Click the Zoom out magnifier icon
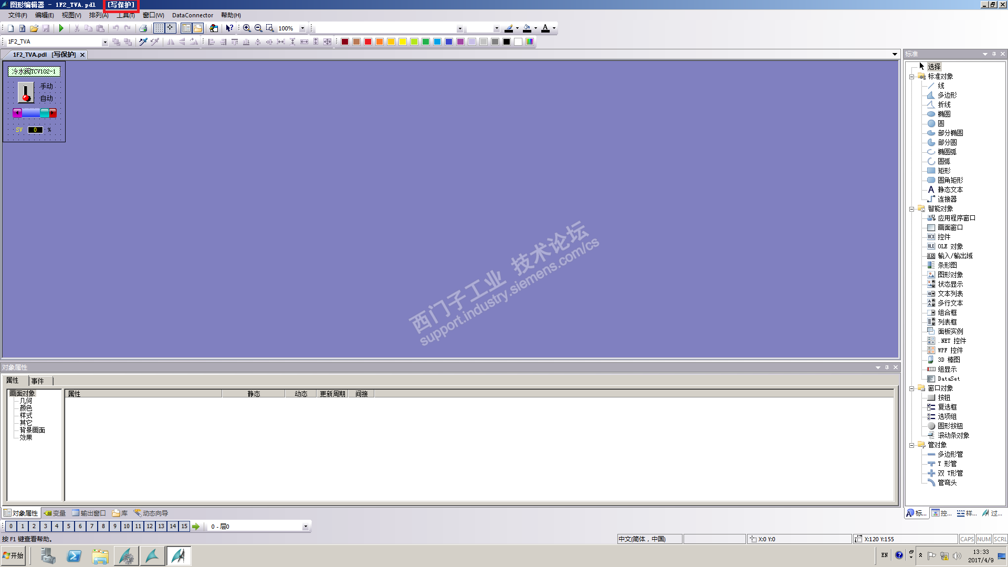Viewport: 1008px width, 567px height. point(258,28)
